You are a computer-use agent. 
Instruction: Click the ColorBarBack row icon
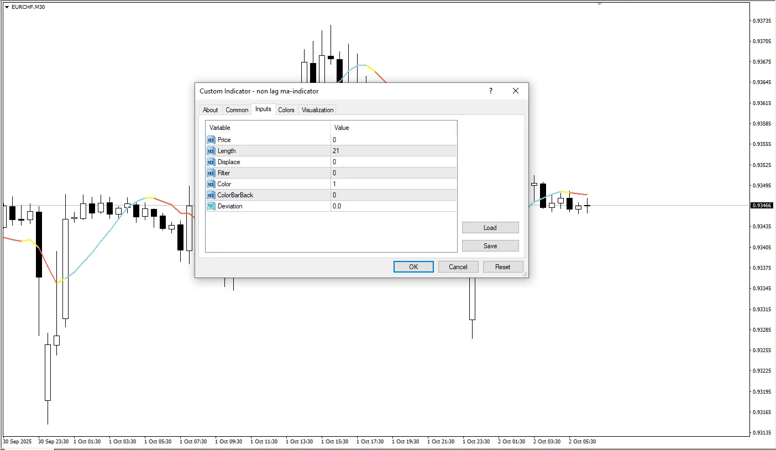[211, 195]
